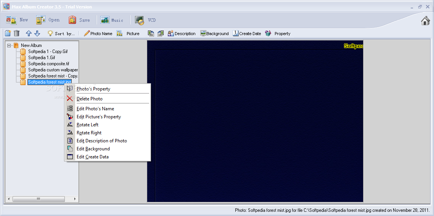This screenshot has height=216, width=434.
Task: Choose Photo's Property from context menu
Action: click(108, 89)
